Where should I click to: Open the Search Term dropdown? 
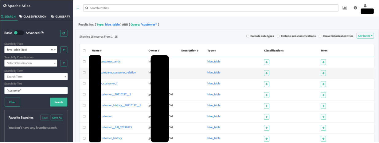point(36,77)
